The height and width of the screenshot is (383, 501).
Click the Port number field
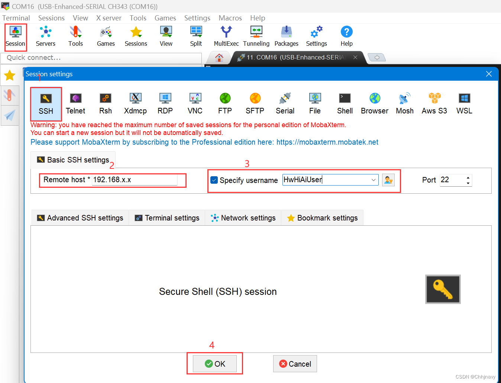coord(452,180)
